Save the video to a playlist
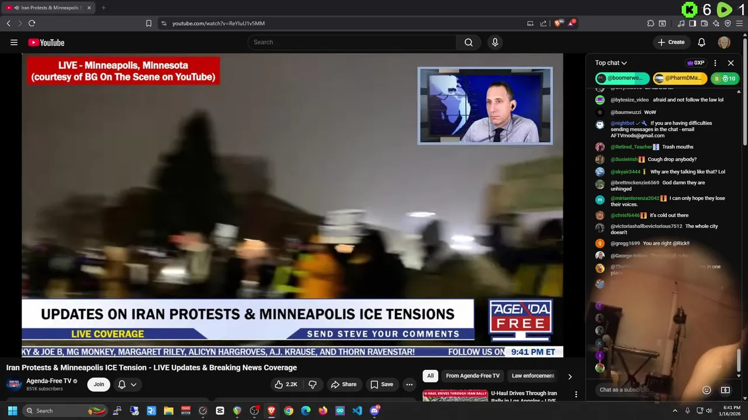The height and width of the screenshot is (420, 748). point(382,384)
